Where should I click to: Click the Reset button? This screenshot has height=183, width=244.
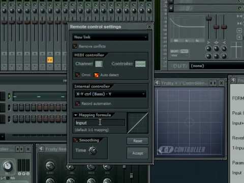click(138, 141)
